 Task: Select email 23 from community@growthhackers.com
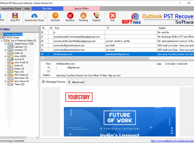117,45
